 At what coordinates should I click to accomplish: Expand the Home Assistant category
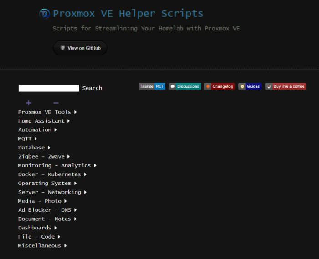coord(44,121)
